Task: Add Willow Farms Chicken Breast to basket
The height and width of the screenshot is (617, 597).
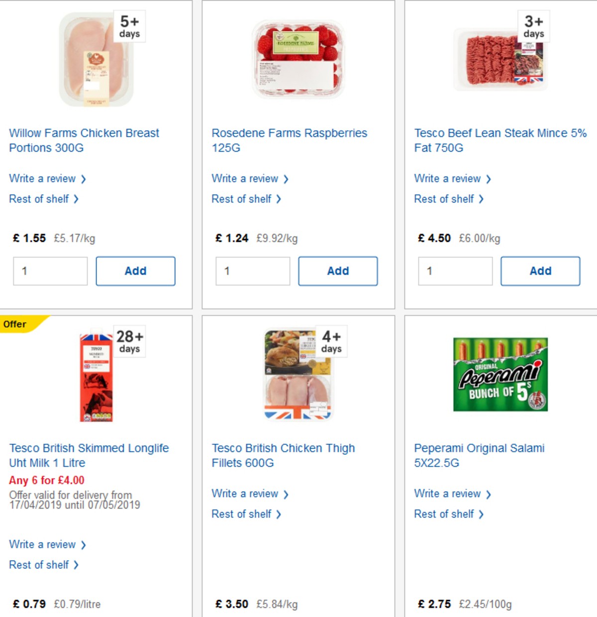Action: pos(135,271)
